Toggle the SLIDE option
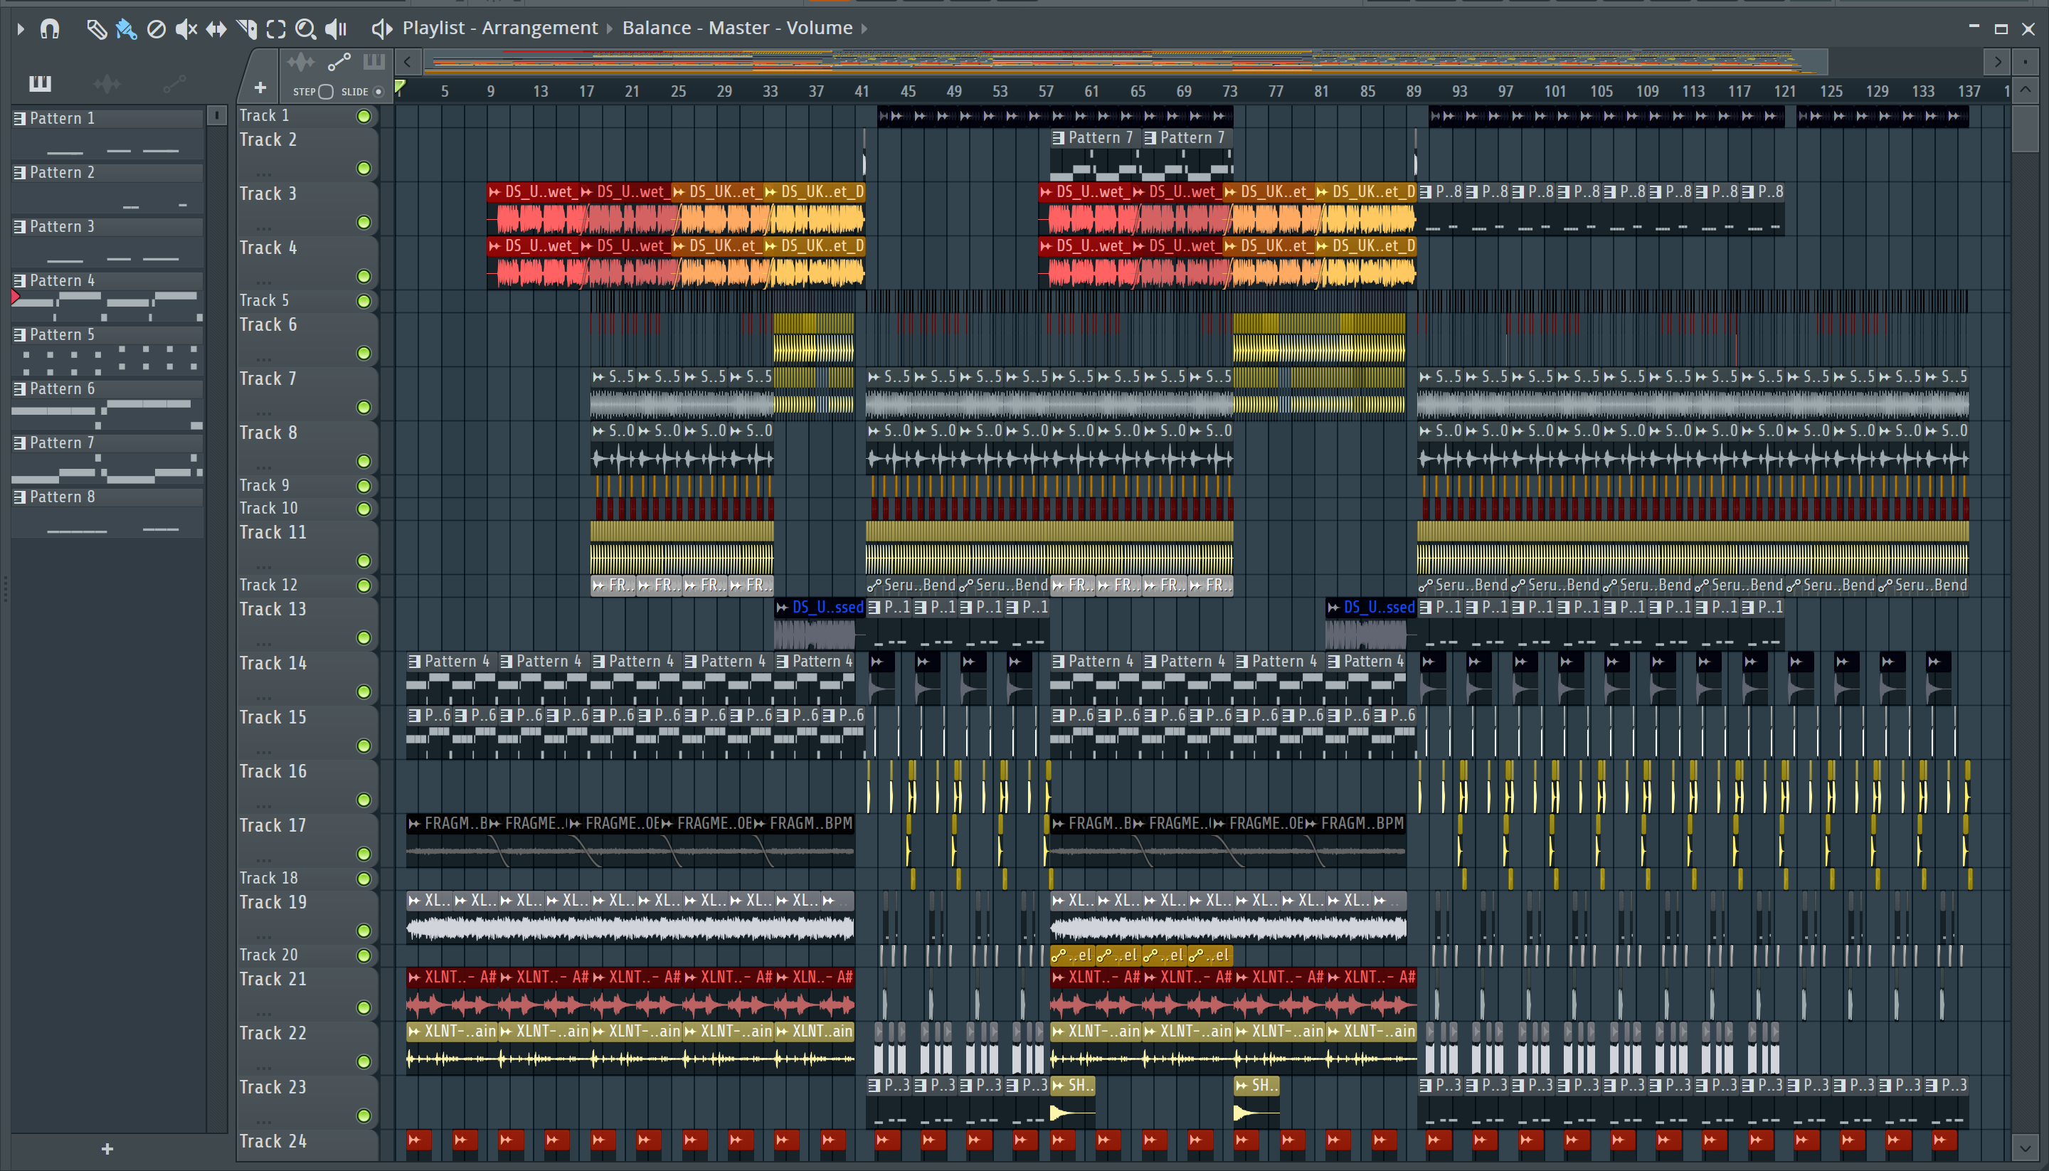This screenshot has width=2049, height=1171. click(378, 92)
